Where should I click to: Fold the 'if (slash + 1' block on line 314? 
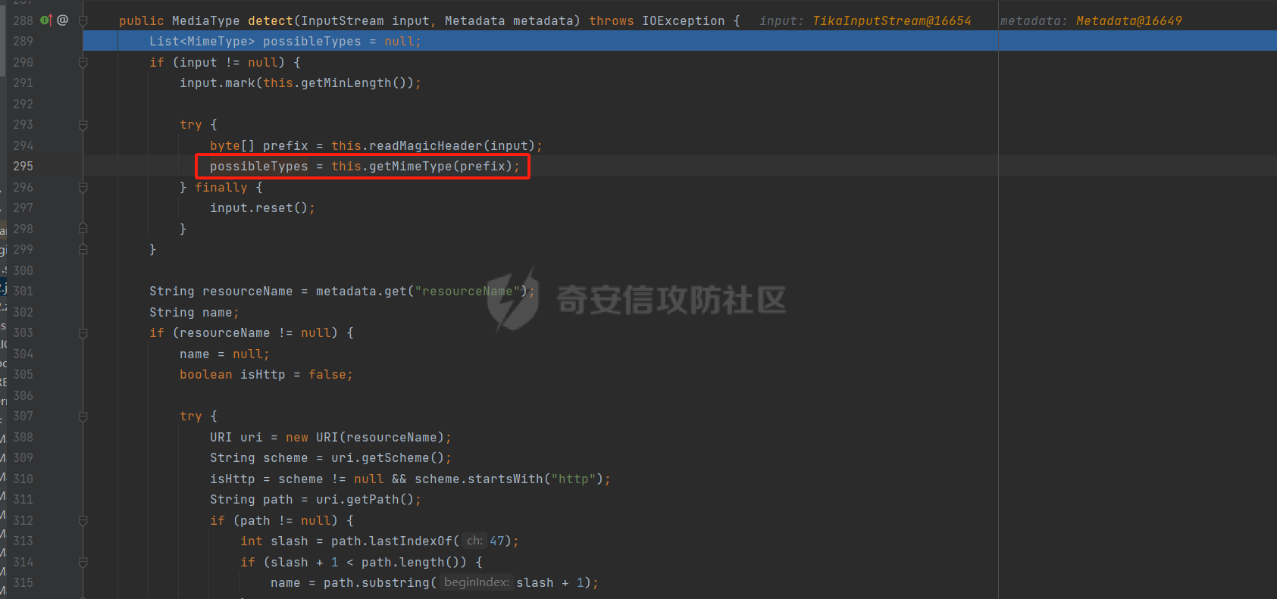[83, 563]
